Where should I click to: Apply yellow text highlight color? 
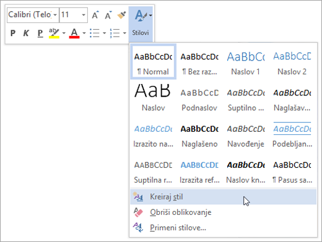pos(54,33)
